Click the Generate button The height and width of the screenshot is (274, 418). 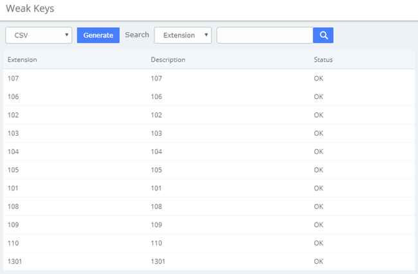98,35
